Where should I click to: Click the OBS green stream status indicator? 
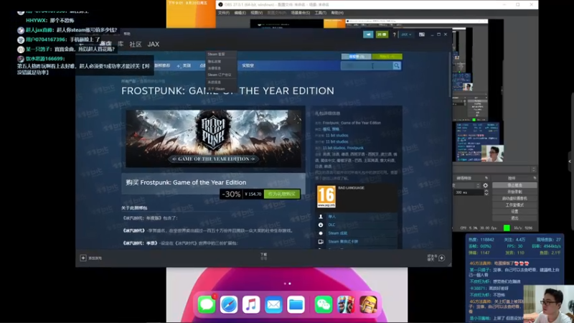pos(507,228)
